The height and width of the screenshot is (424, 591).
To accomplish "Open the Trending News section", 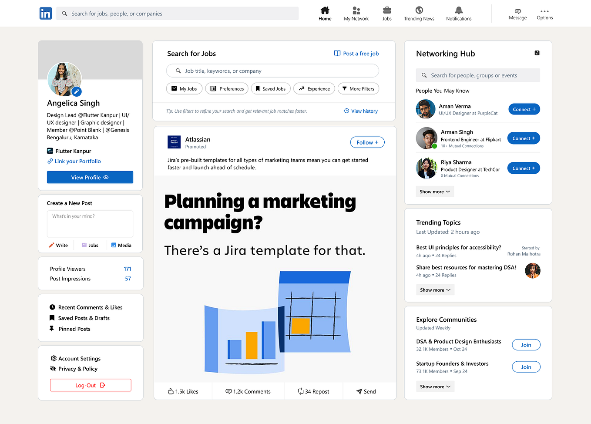I will 419,13.
